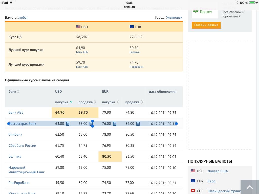Select the 'Курс ЦБ' row label
This screenshot has width=259, height=194.
pyautogui.click(x=15, y=37)
